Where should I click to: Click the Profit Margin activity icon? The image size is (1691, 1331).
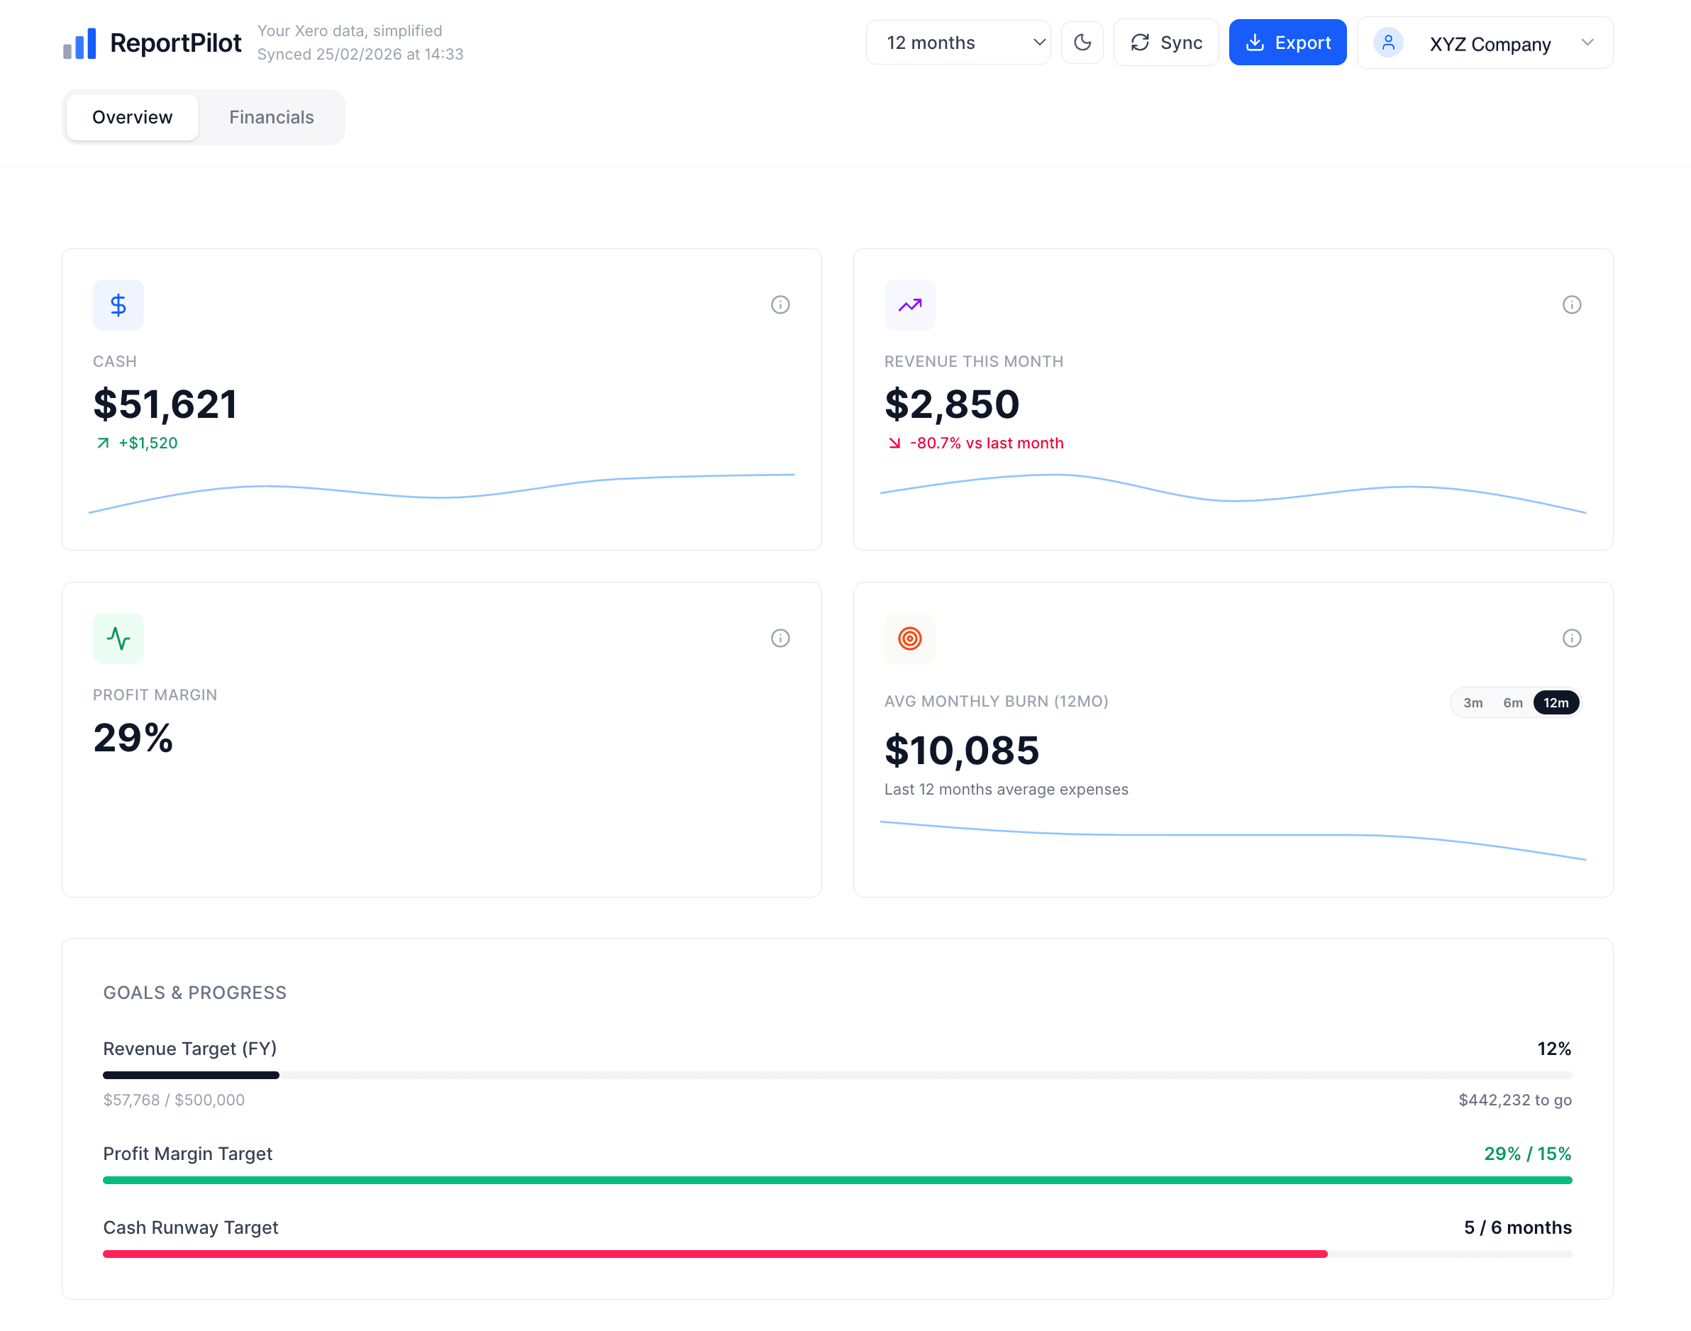pyautogui.click(x=118, y=639)
